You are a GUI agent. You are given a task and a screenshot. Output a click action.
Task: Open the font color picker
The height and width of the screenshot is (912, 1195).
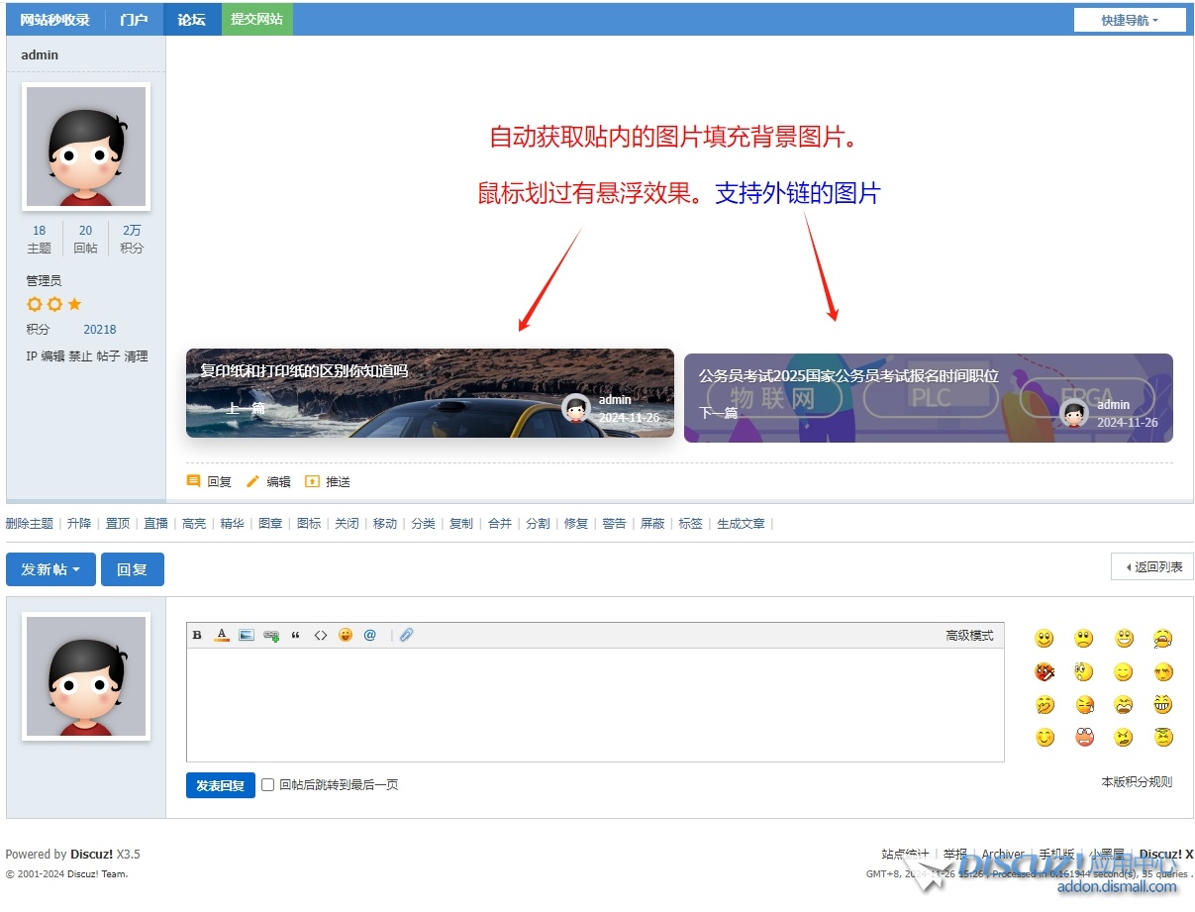(x=222, y=636)
